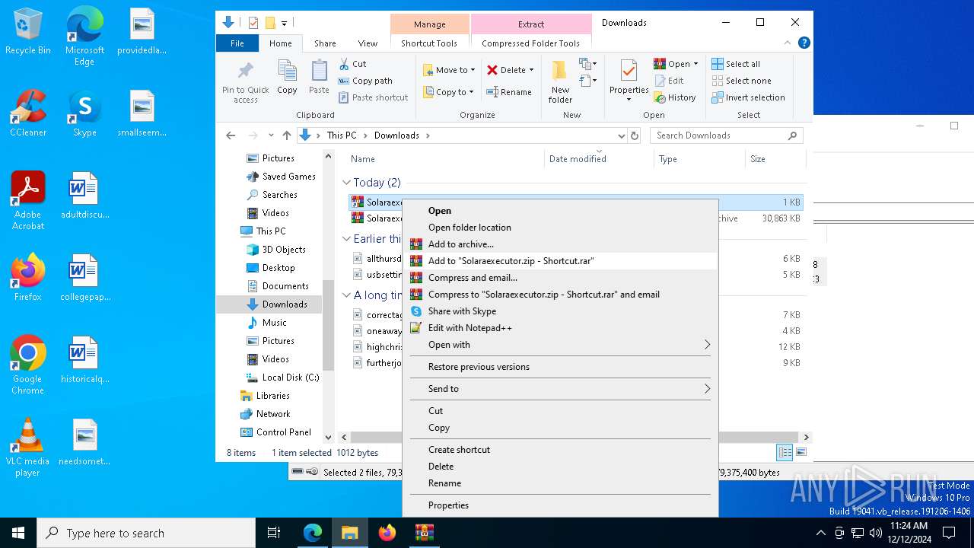Choose Properties in context menu

(x=560, y=505)
